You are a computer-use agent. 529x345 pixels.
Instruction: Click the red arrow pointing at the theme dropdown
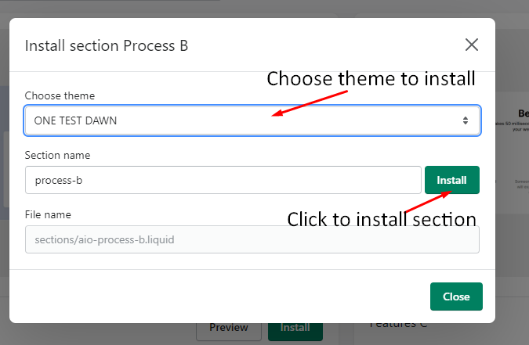(x=310, y=103)
